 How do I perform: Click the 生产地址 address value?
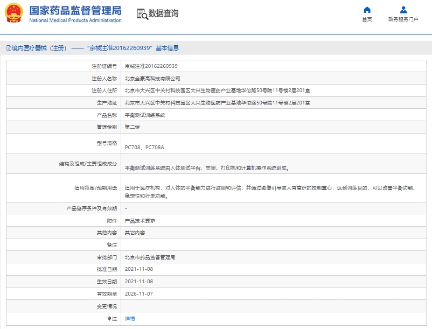218,103
